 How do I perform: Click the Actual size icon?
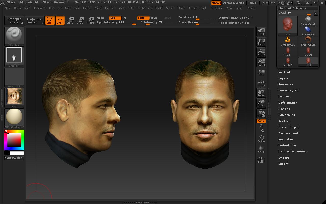pos(261,52)
